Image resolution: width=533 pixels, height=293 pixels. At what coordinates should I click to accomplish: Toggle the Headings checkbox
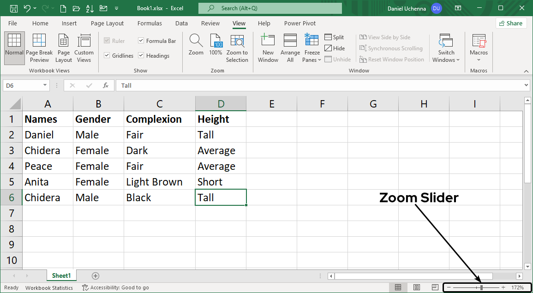[x=141, y=55]
